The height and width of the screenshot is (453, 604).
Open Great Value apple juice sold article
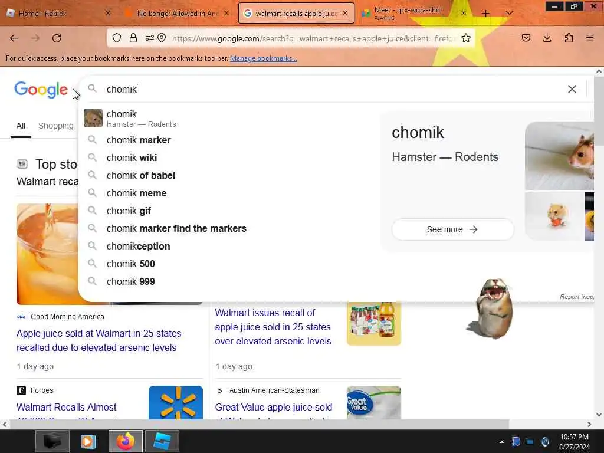pos(274,407)
